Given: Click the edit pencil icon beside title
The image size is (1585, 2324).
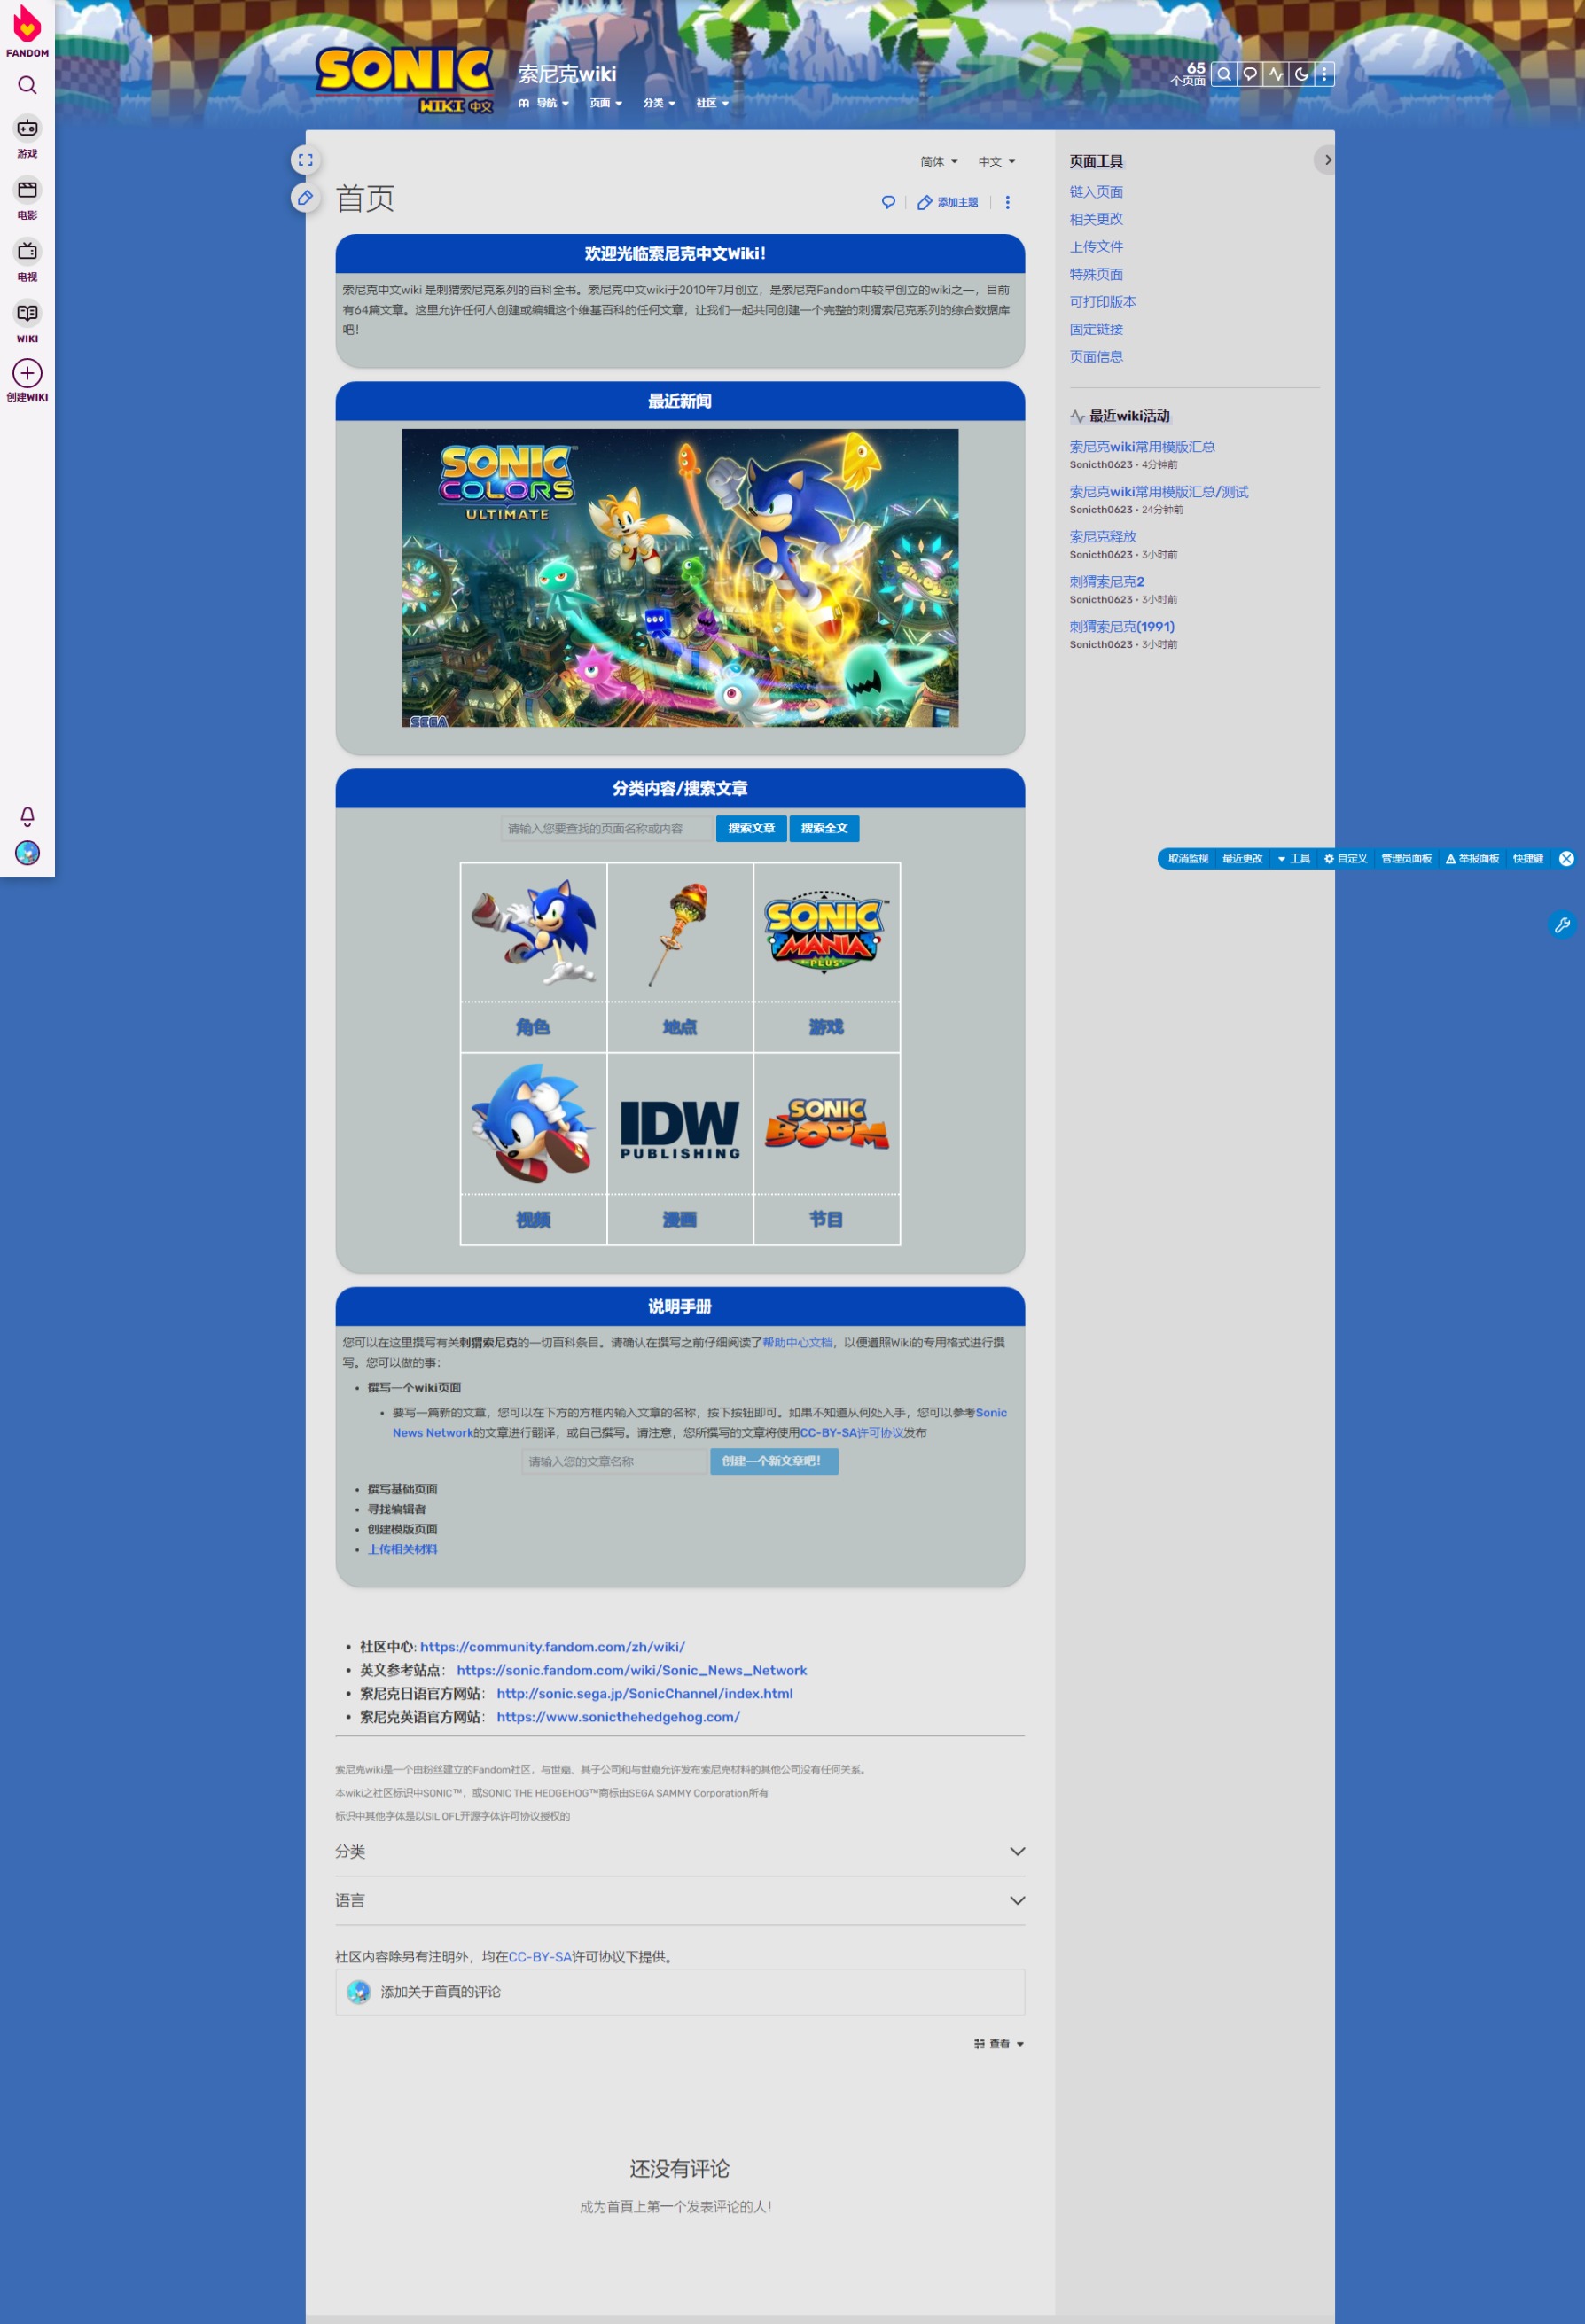Looking at the screenshot, I should 305,198.
